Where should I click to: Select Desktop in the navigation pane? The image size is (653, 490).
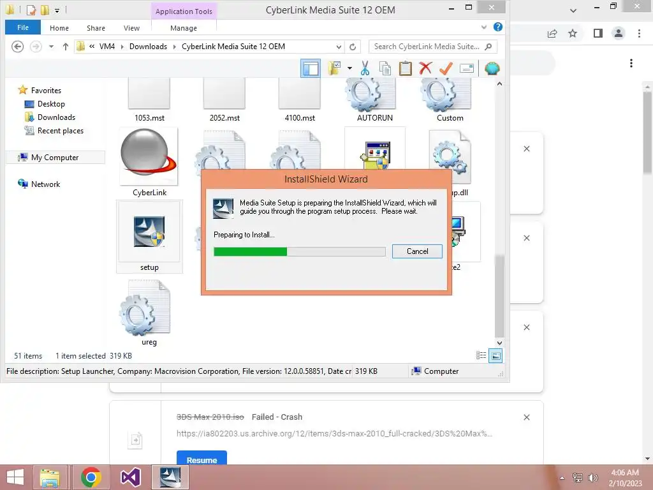pos(51,104)
